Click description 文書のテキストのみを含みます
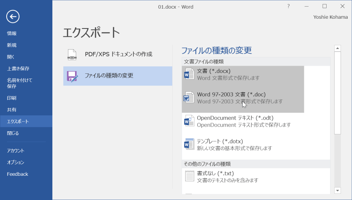352x200 pixels. [x=227, y=180]
